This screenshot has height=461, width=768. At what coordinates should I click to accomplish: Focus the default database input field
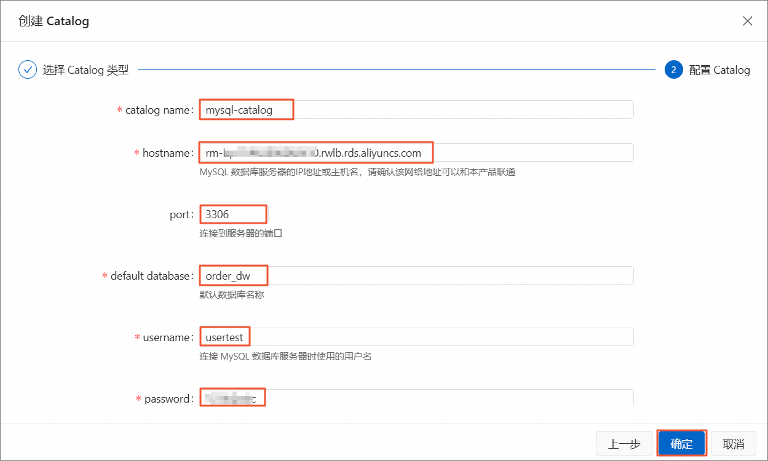[416, 275]
